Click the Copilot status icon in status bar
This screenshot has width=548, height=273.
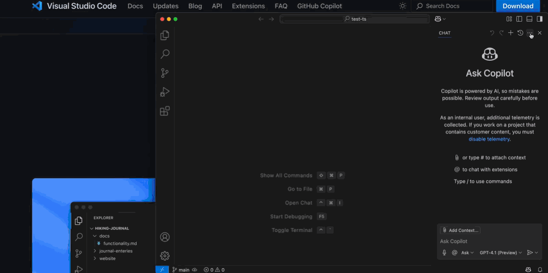point(528,270)
